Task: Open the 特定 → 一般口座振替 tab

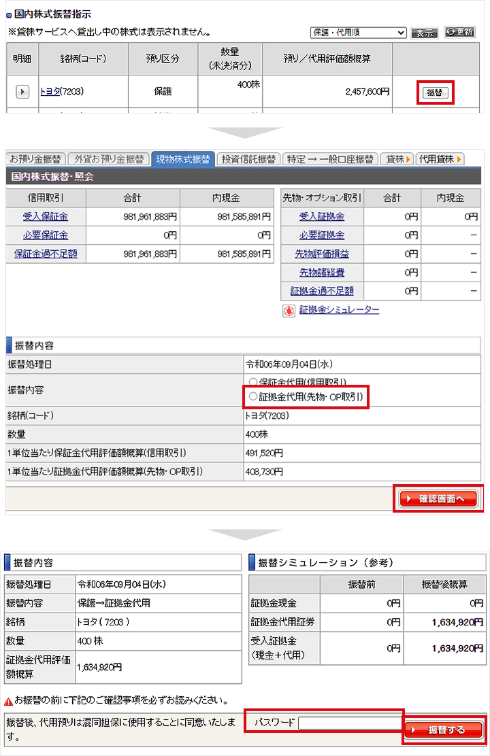Action: pyautogui.click(x=329, y=159)
